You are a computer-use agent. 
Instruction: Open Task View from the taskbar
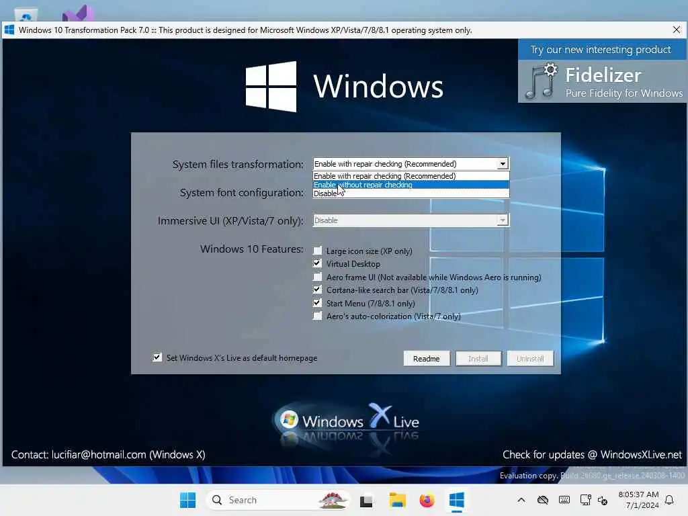coord(366,500)
